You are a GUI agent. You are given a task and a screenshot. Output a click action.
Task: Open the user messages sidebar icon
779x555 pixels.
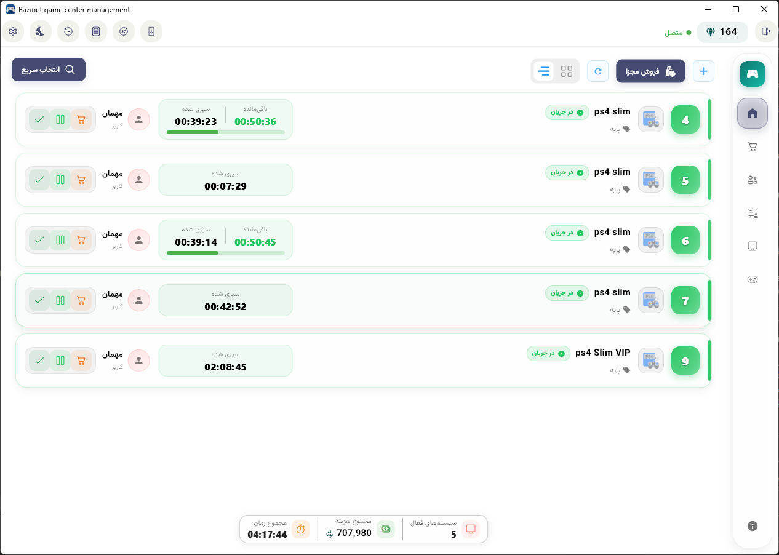coord(753,213)
